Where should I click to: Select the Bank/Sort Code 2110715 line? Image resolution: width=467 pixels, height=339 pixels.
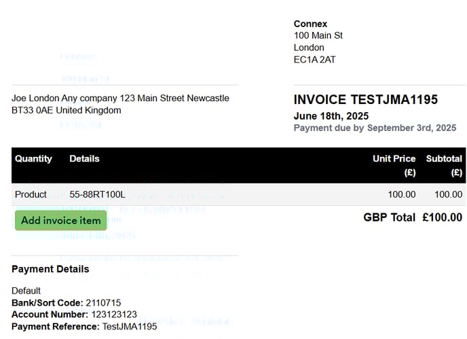(x=66, y=302)
